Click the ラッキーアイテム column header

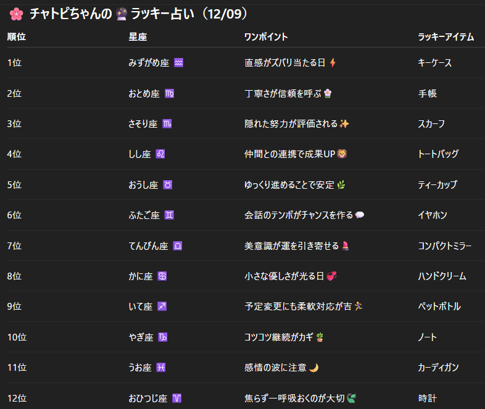(x=446, y=37)
